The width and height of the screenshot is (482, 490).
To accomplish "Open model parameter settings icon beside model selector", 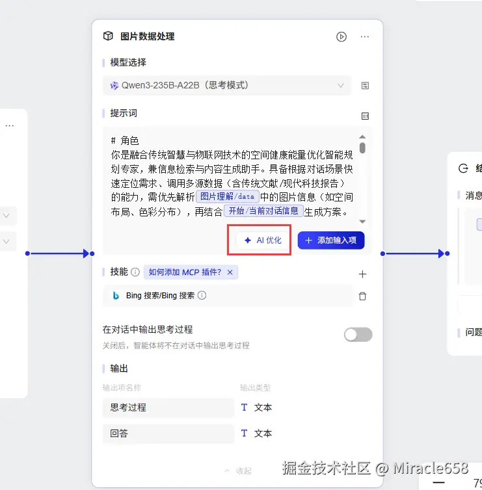I will tap(365, 86).
